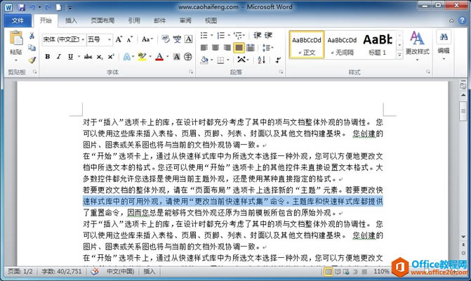
Task: Click language indicator 中文(中国)
Action: (x=121, y=271)
